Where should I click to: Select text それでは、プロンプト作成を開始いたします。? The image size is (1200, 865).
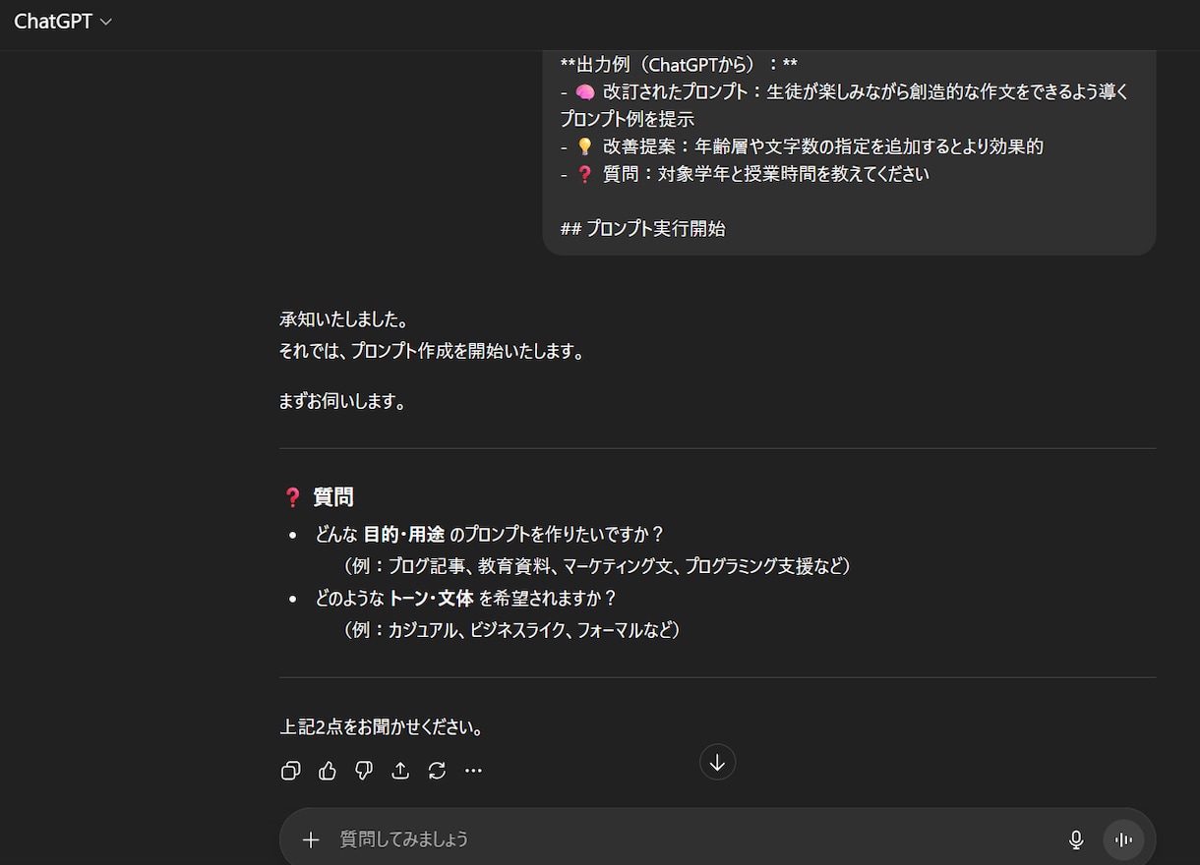pos(432,351)
